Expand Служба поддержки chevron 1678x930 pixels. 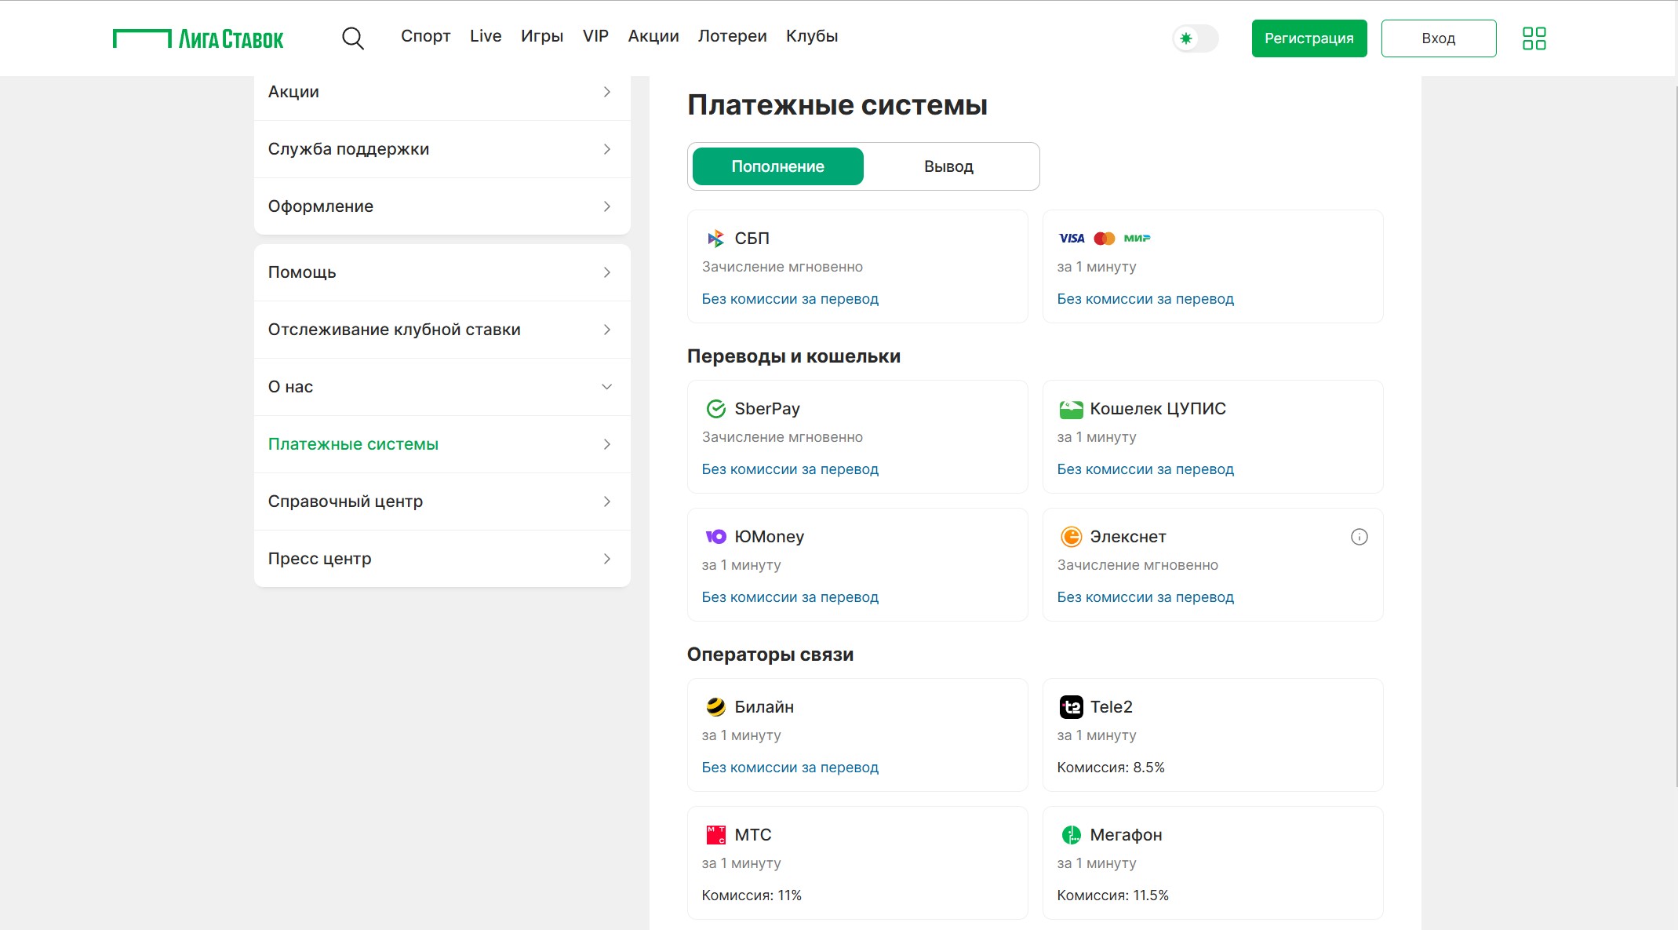click(x=606, y=149)
